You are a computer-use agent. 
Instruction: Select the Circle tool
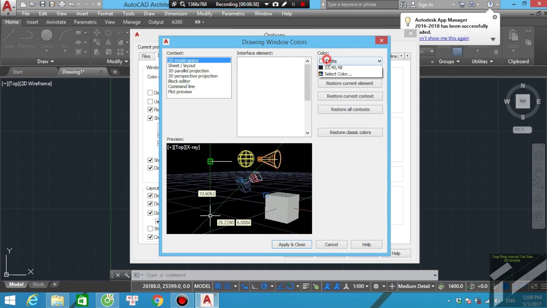tap(47, 38)
